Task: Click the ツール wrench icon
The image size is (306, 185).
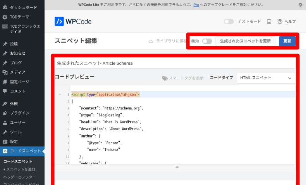Action: click(5, 132)
